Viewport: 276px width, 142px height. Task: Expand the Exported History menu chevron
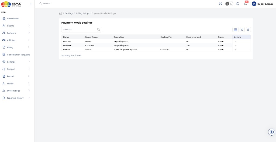(29, 98)
